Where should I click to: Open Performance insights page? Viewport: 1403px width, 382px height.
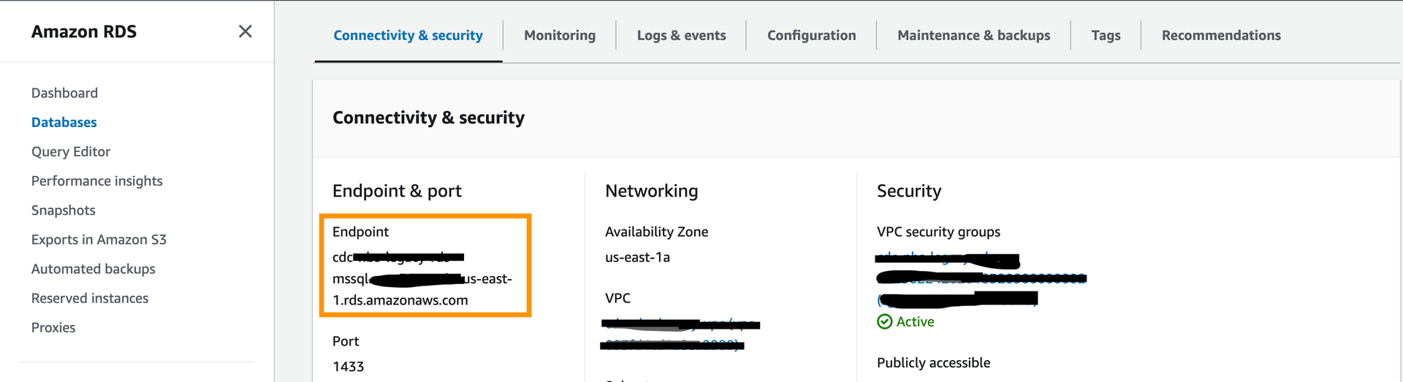coord(96,180)
